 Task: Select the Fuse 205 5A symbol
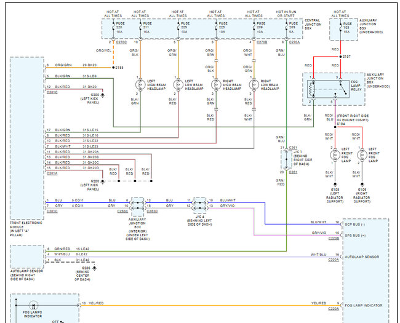click(x=287, y=27)
